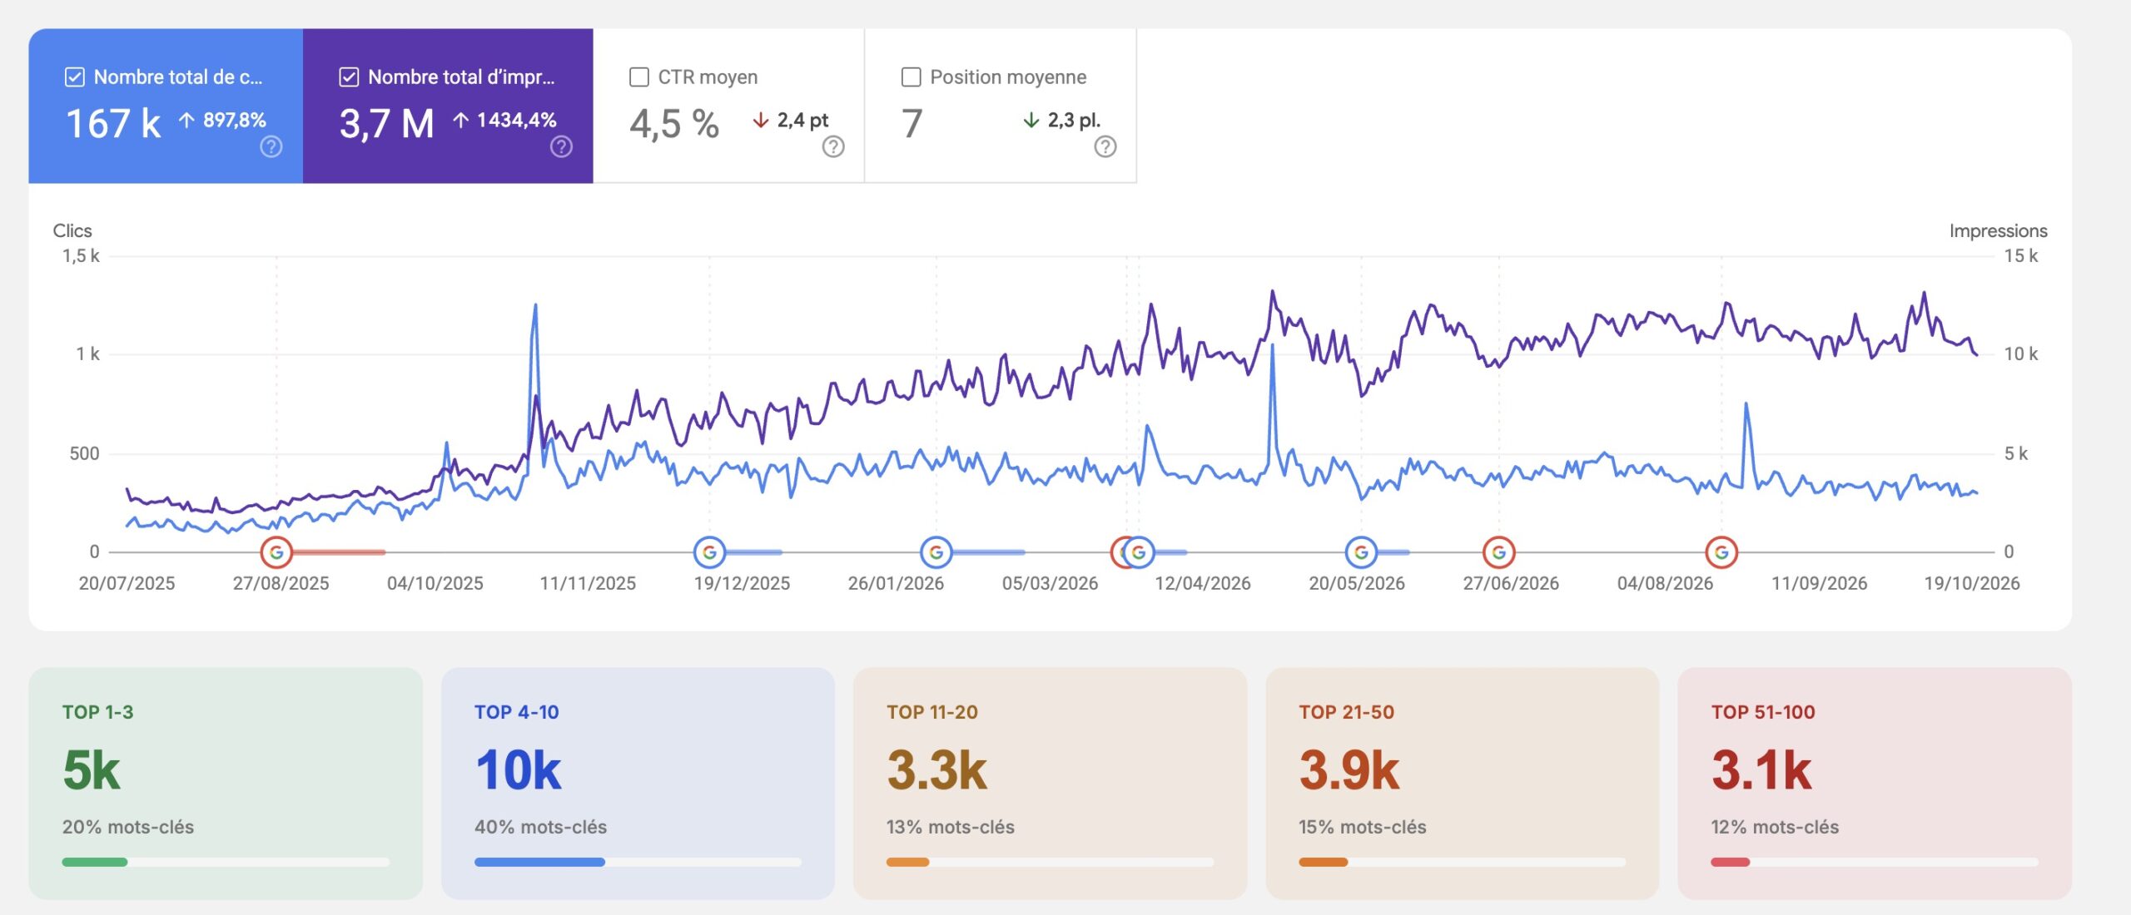Click the 3,7 M impressions value
Viewport: 2131px width, 915px height.
click(x=387, y=124)
